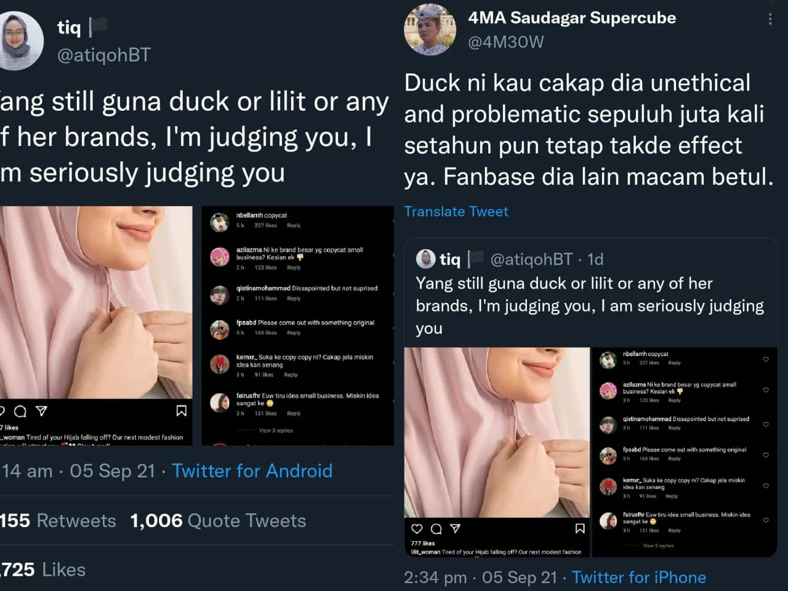Toggle the bookmark icon in the quoted post
This screenshot has height=591, width=788.
579,528
